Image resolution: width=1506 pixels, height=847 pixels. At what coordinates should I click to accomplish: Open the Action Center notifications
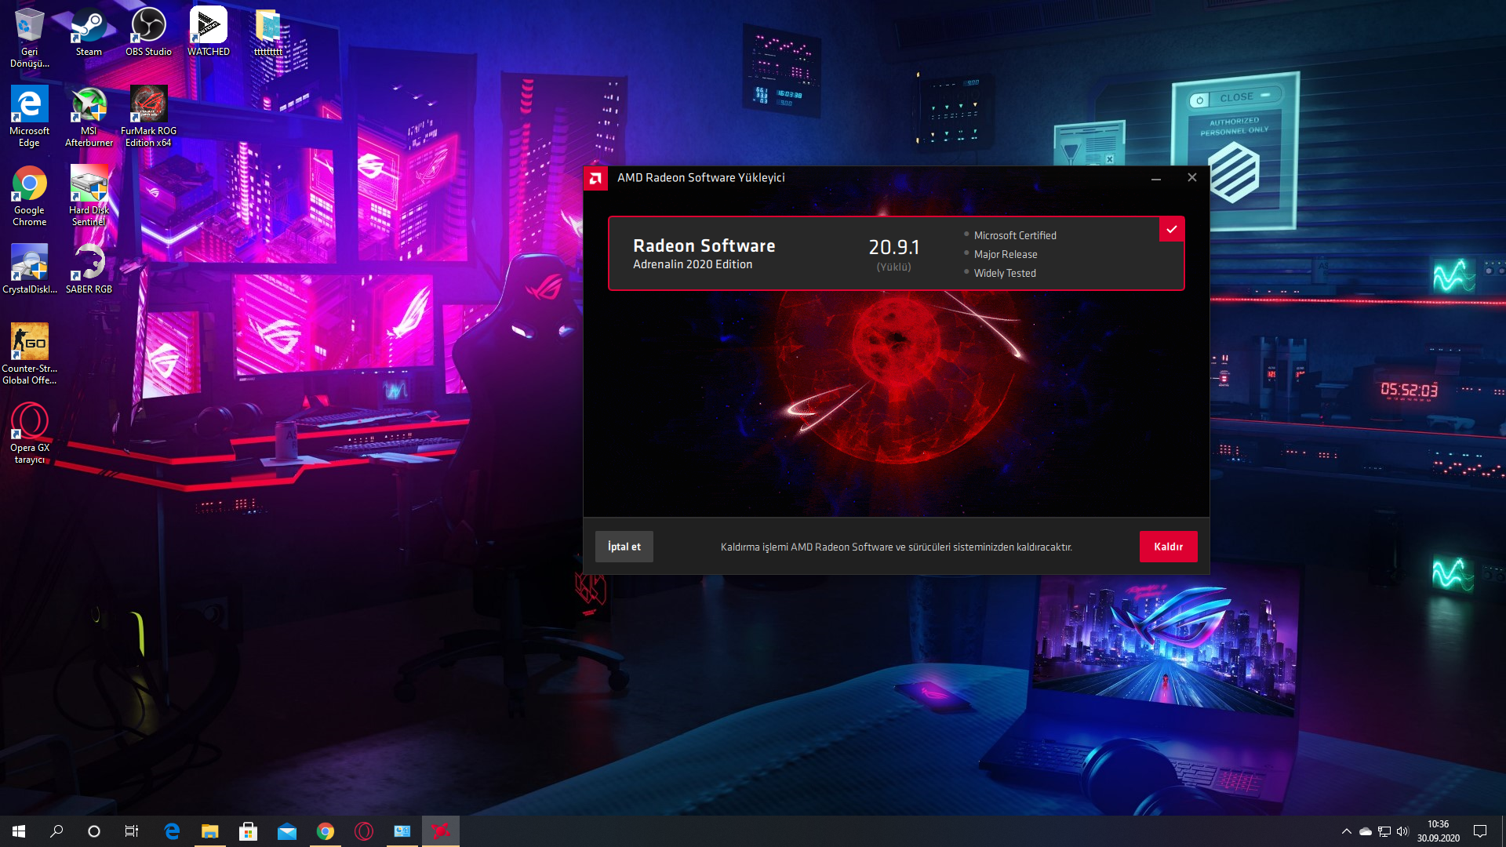click(x=1480, y=831)
